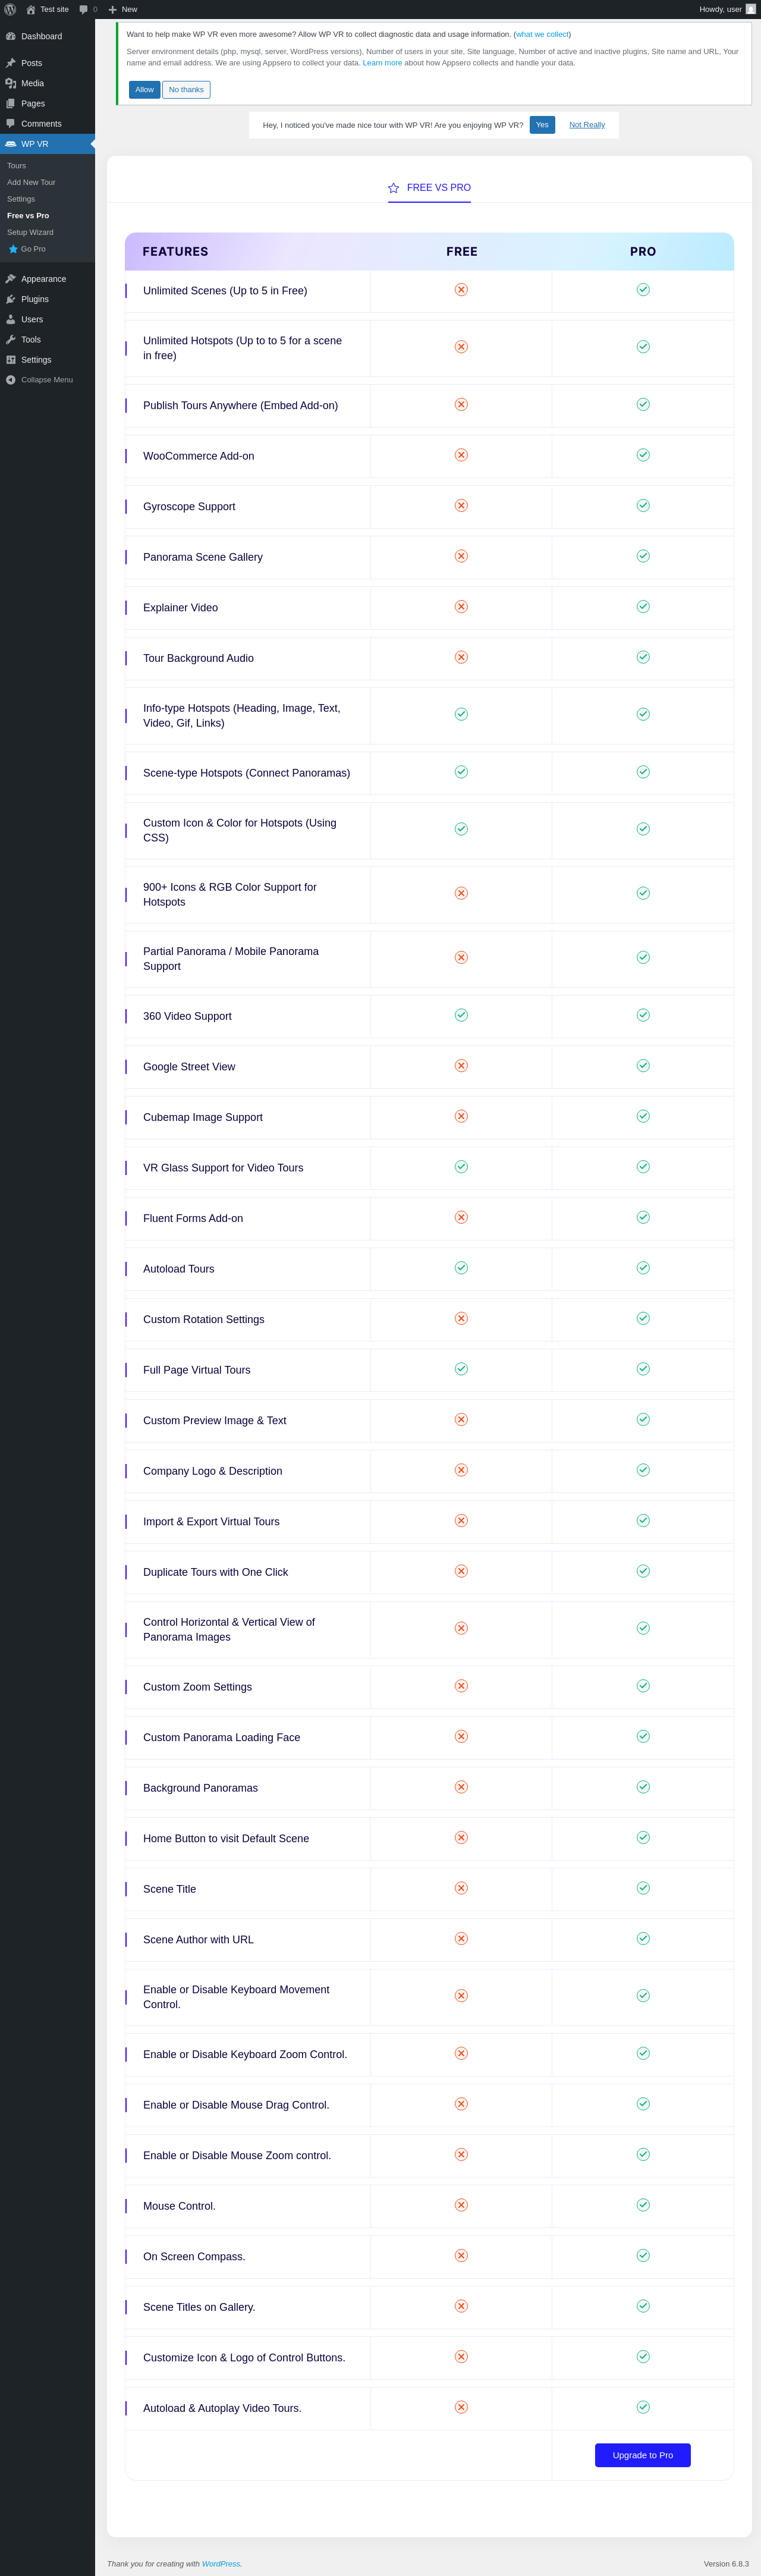The width and height of the screenshot is (761, 2576).
Task: Click the Not Really link
Action: 587,125
